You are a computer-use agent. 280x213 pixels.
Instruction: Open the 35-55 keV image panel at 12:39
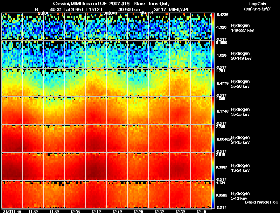pos(180,111)
